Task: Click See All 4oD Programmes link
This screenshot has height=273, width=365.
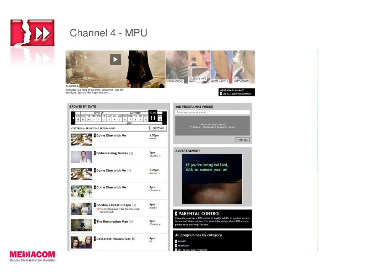Action: [x=237, y=94]
